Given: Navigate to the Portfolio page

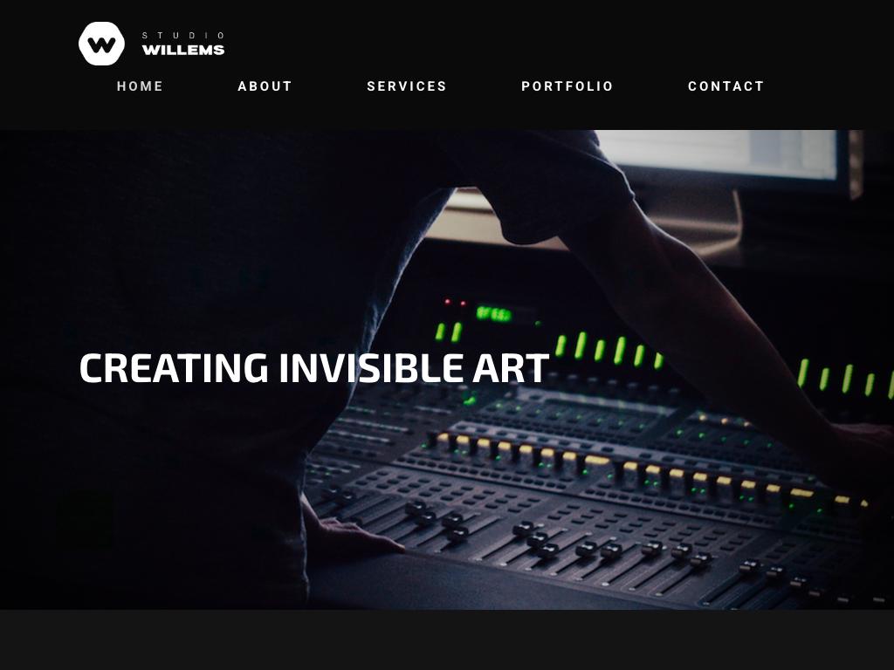Looking at the screenshot, I should click(x=567, y=86).
